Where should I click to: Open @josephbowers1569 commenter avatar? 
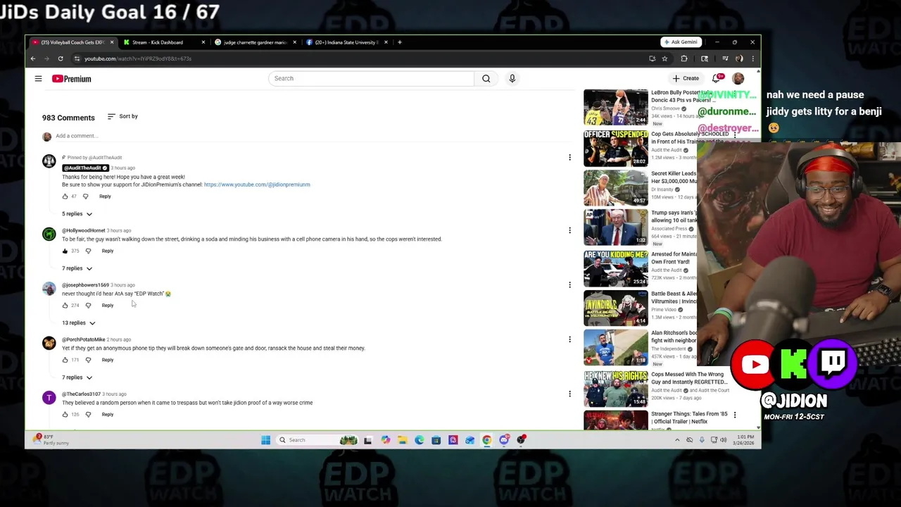coord(49,289)
